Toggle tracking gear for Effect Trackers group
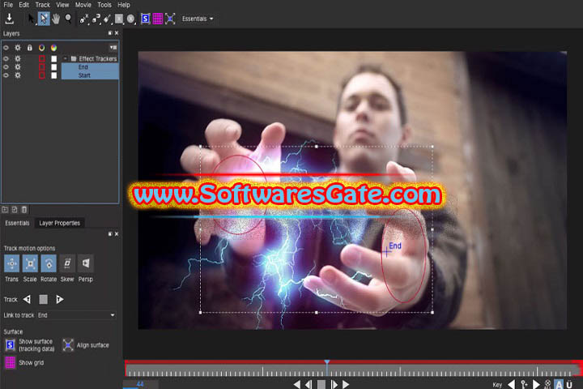 (18, 59)
